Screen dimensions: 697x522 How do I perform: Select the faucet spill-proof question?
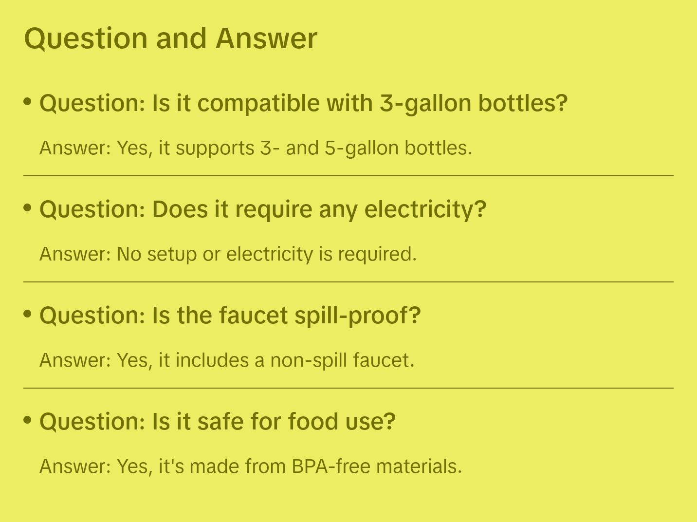230,316
